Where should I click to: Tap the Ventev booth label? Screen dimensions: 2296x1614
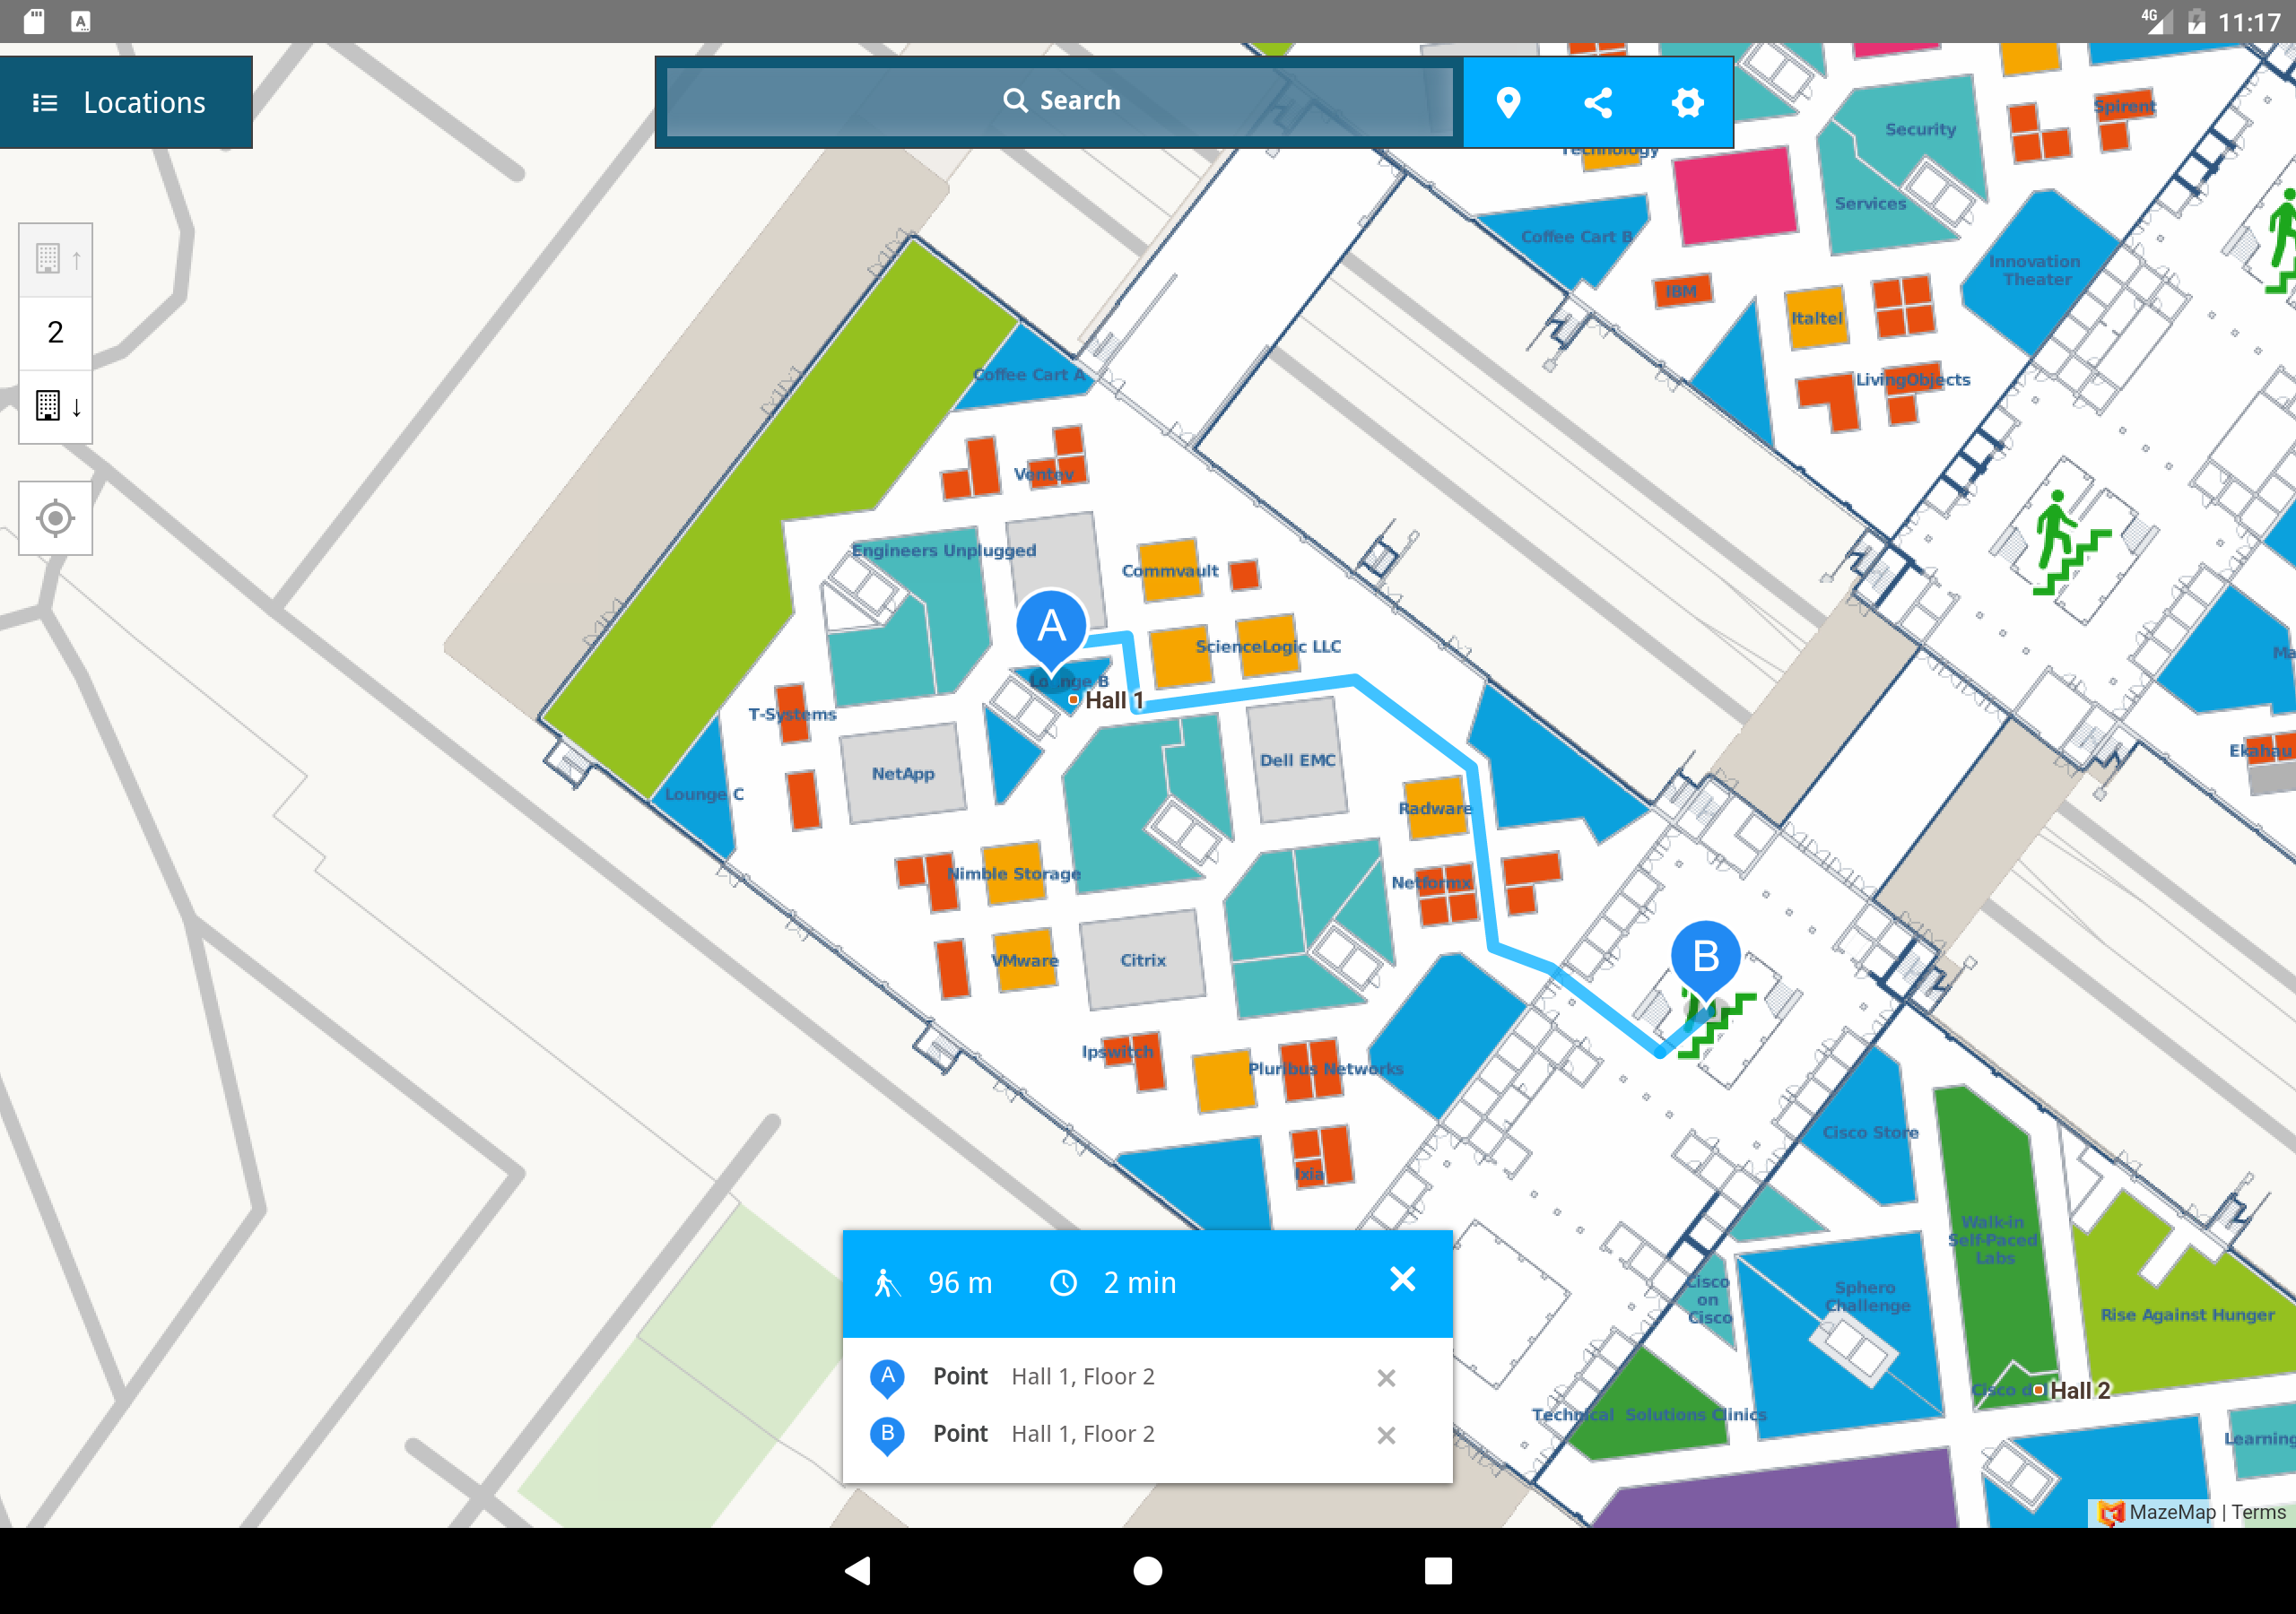[1044, 474]
